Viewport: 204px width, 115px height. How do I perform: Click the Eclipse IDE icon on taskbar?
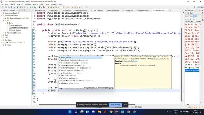(117, 112)
